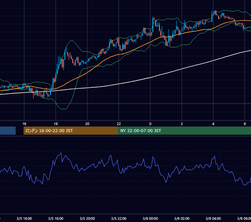The height and width of the screenshot is (222, 251).
Task: Click the 3/5 16:00 date label
Action: 24,218
